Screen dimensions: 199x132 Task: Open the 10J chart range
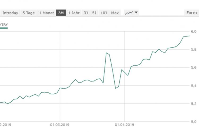click(104, 13)
